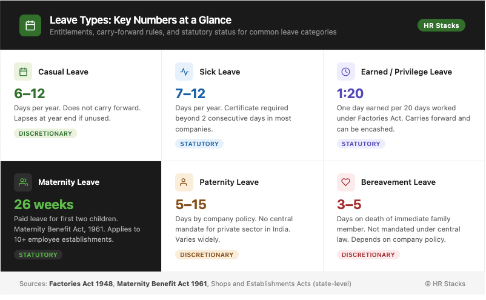Click the '© HR Stacks' footer text
486x300 pixels.
(x=445, y=284)
